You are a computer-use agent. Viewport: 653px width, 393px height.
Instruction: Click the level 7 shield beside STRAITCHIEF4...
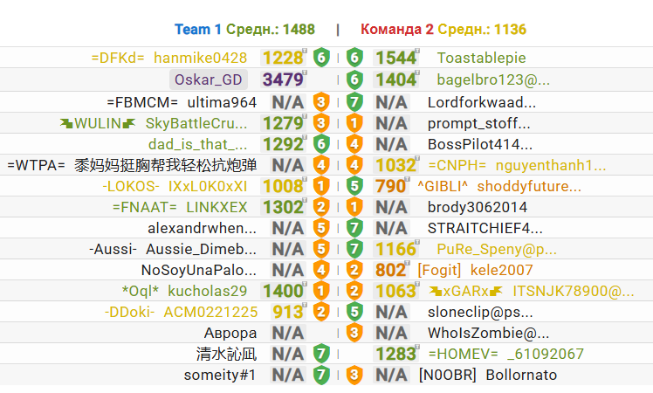click(354, 228)
